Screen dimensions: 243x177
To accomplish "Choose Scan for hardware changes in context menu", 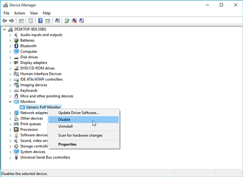I will (x=84, y=135).
